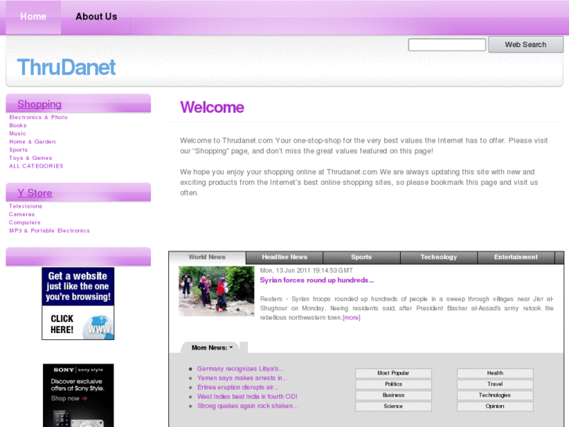
Task: Open MP3 & Portable Electronics link
Action: (49, 230)
